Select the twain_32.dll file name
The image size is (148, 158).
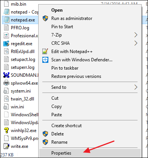(x=22, y=99)
